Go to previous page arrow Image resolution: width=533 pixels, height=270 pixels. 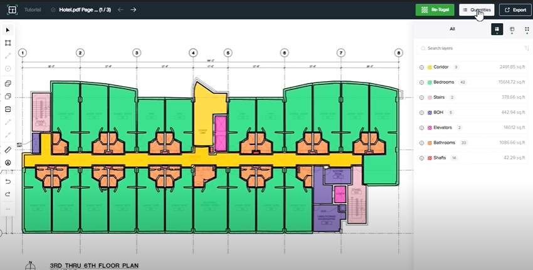coord(120,10)
